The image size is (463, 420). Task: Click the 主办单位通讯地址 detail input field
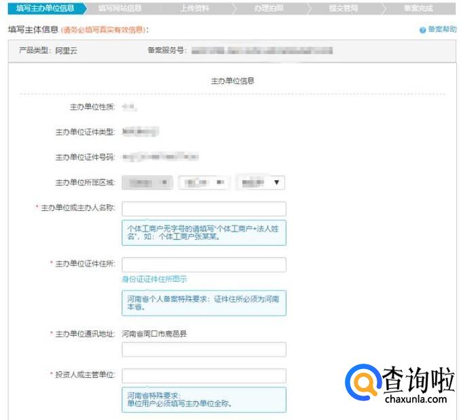204,349
